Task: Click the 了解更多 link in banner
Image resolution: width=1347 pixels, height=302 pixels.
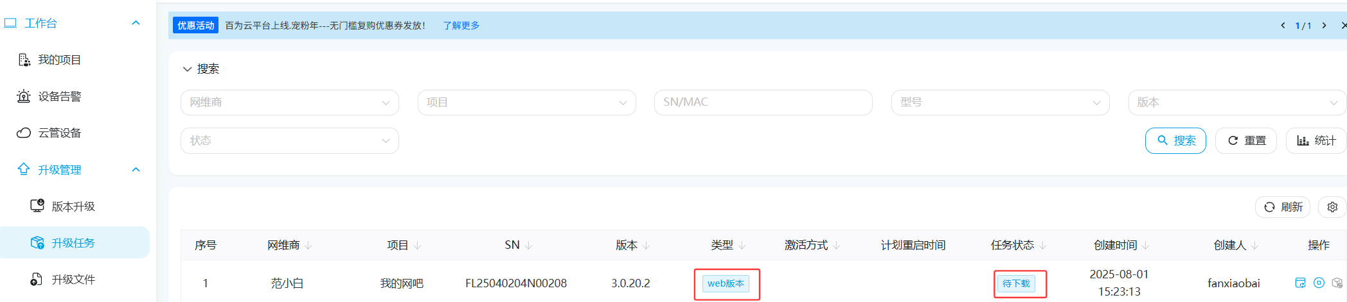Action: pos(461,26)
